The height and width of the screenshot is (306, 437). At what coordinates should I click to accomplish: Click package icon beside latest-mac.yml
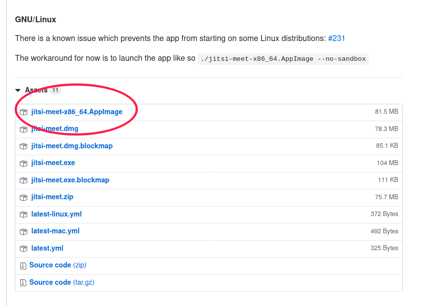[x=23, y=232]
